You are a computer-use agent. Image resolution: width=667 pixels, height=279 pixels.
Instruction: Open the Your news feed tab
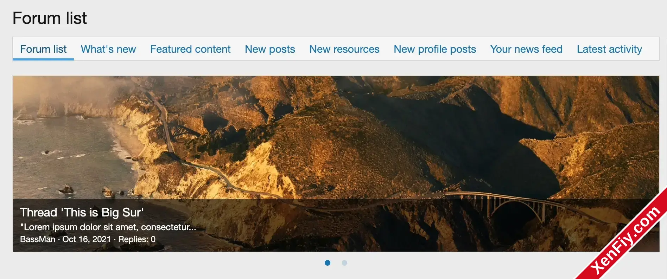pos(526,49)
